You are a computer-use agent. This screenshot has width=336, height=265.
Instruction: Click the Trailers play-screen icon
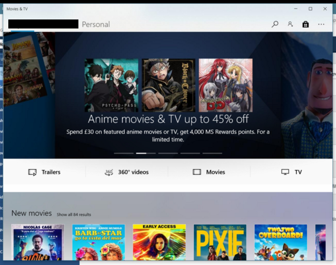pyautogui.click(x=33, y=172)
